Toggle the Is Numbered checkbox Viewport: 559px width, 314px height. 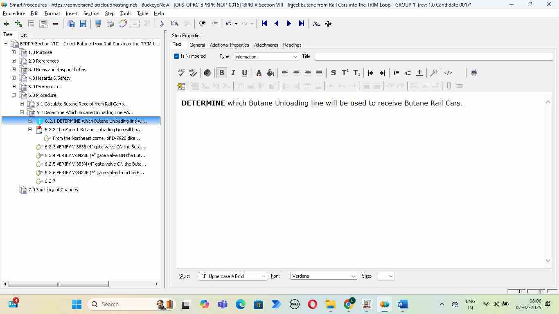(x=176, y=56)
